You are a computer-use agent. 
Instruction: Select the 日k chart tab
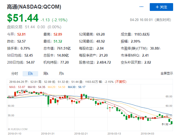pyautogui.click(x=30, y=73)
